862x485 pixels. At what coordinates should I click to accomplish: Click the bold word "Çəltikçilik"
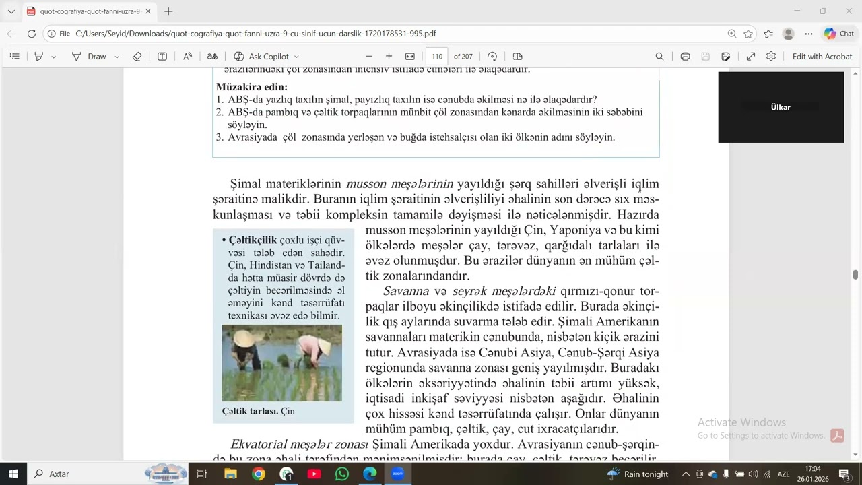click(253, 240)
